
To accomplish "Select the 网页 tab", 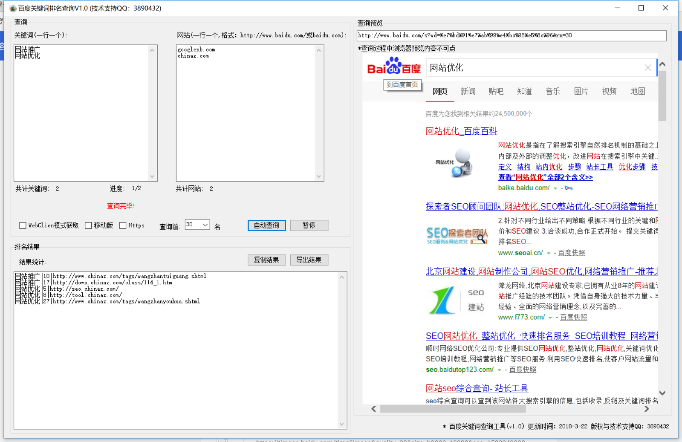I will pyautogui.click(x=440, y=91).
